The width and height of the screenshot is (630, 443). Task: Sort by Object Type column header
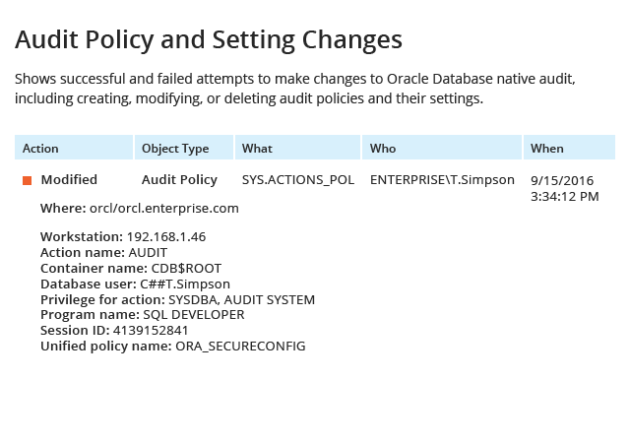coord(184,148)
